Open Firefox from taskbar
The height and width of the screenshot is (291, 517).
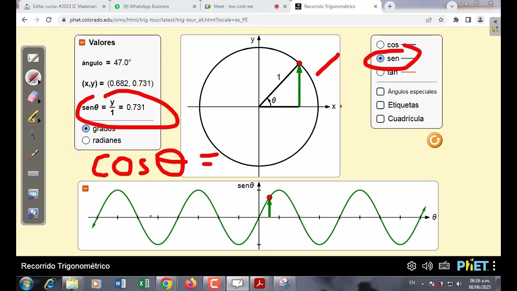pos(190,284)
